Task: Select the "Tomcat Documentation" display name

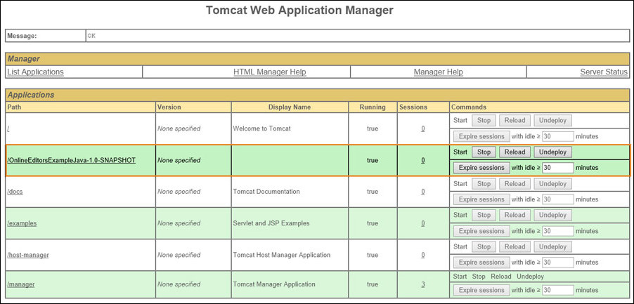Action: click(266, 192)
